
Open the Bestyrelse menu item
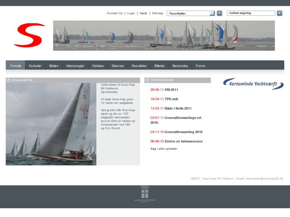click(180, 66)
